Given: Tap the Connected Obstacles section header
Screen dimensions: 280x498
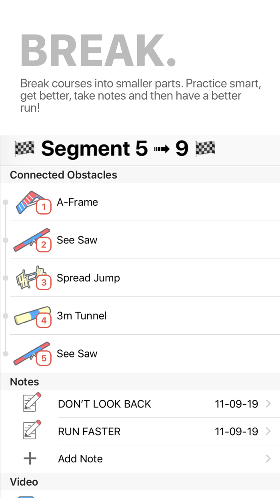Looking at the screenshot, I should click(x=64, y=175).
